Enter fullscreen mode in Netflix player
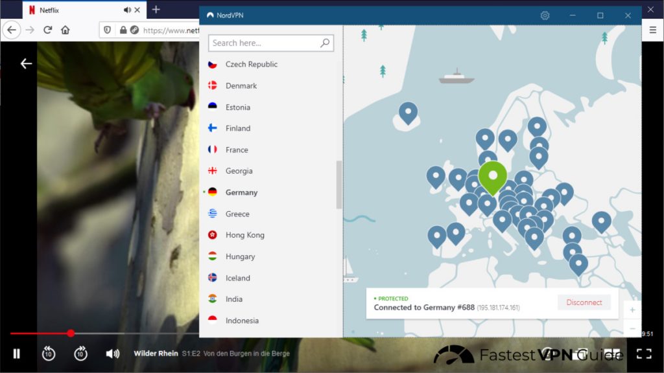The image size is (664, 373). point(643,354)
